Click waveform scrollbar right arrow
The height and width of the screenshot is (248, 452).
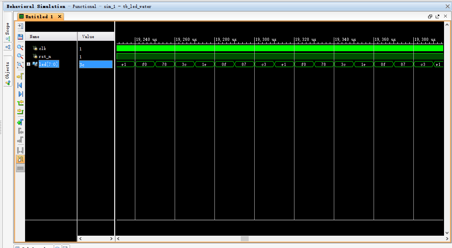[x=447, y=238]
